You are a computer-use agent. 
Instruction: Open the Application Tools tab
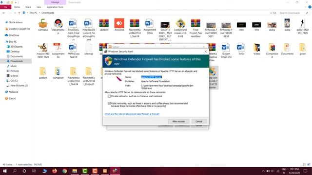tap(55, 7)
